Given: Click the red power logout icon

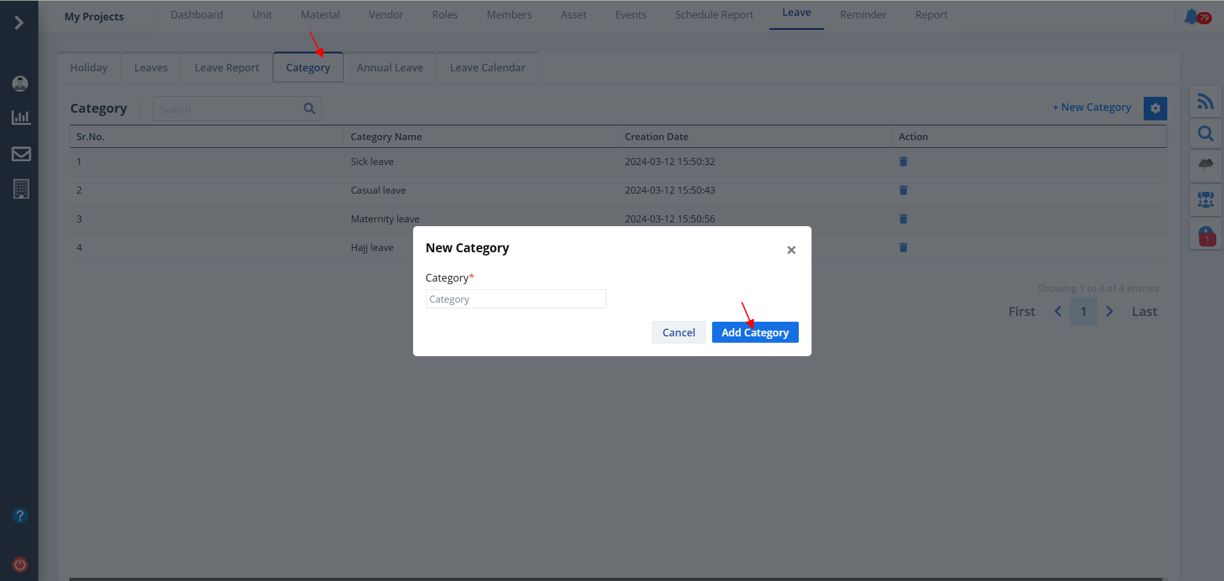Looking at the screenshot, I should point(20,564).
